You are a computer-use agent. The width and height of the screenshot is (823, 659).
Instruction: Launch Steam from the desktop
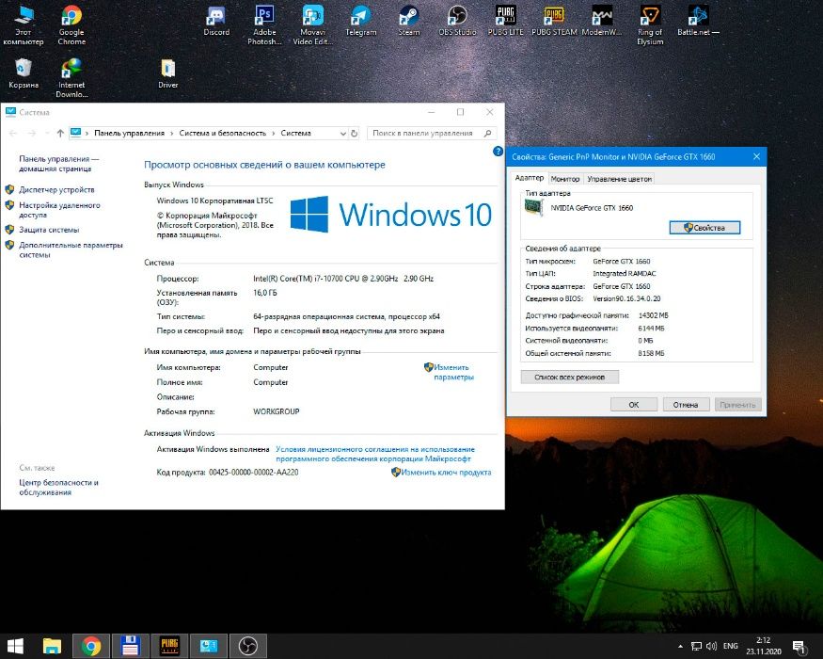pos(409,21)
